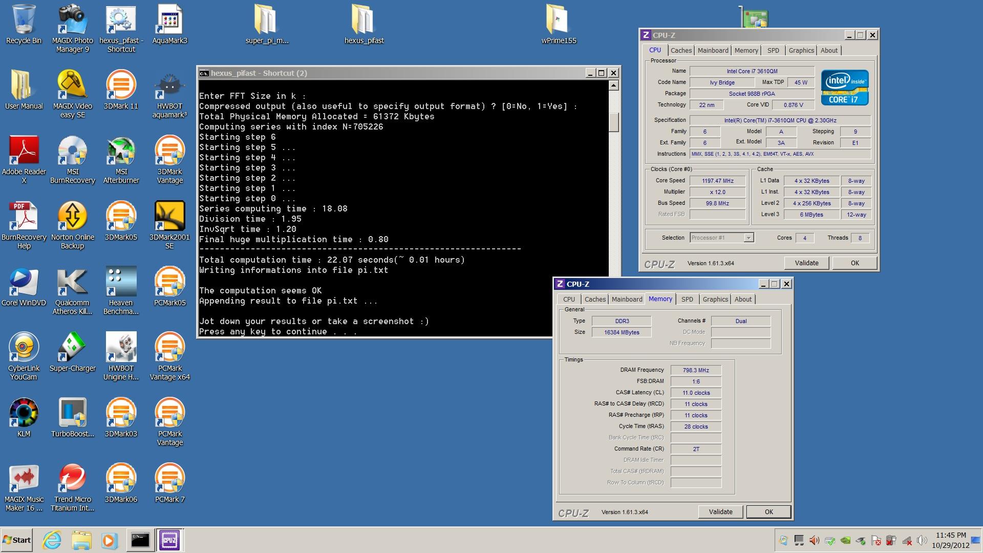Select the hexus_pifast folder icon
This screenshot has height=553, width=983.
(364, 25)
